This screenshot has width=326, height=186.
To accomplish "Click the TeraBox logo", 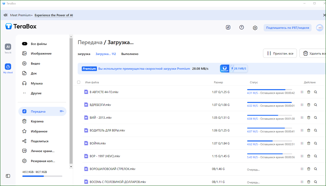I will coord(21,26).
